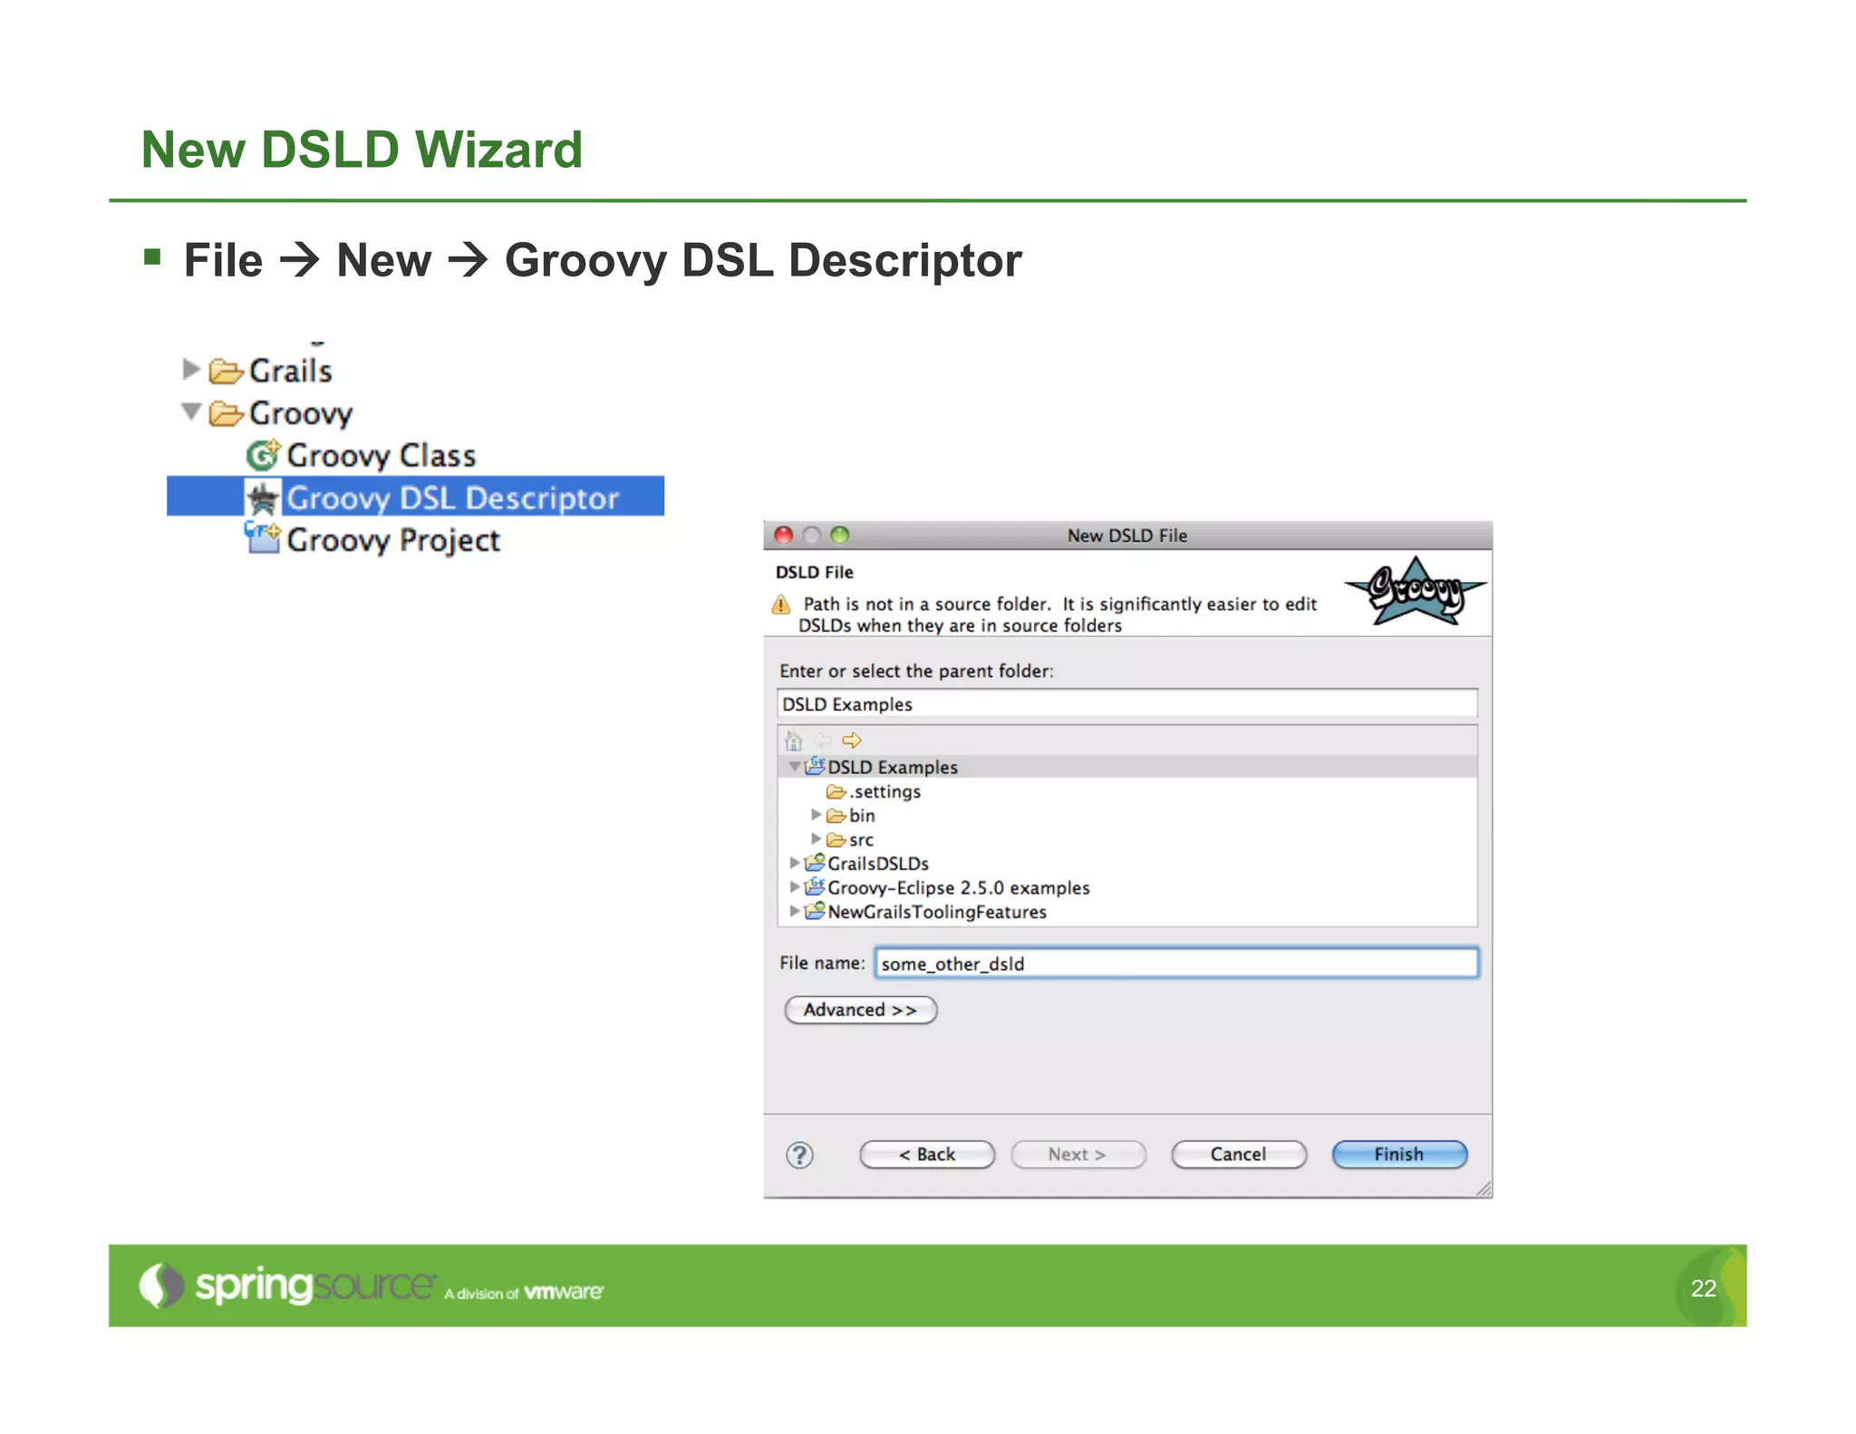Screen dimensions: 1856x1434
Task: Click the Home icon in folder browser
Action: (794, 741)
